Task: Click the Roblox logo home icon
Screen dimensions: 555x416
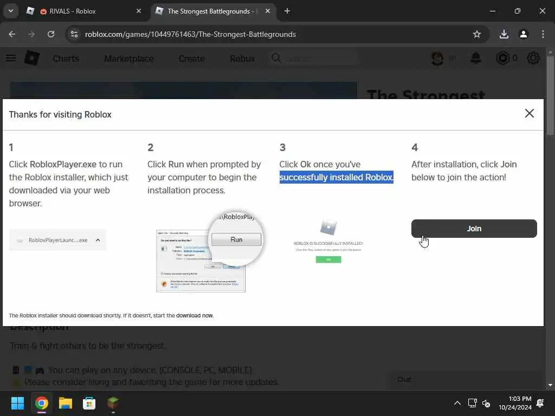Action: coord(32,58)
